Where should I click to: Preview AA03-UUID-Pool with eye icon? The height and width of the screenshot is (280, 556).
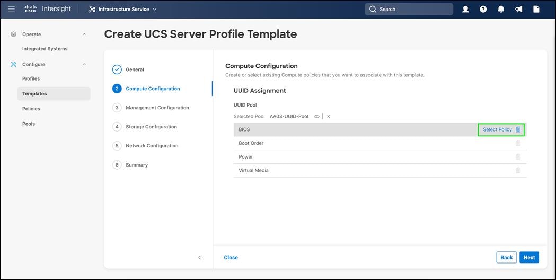point(316,116)
